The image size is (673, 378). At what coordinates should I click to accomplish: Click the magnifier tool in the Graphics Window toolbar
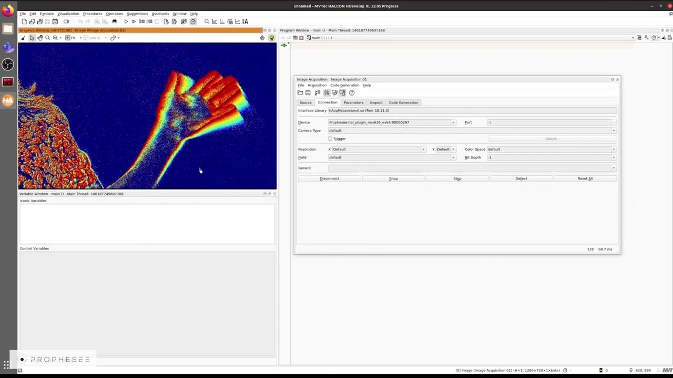[47, 38]
